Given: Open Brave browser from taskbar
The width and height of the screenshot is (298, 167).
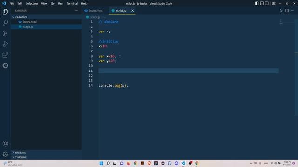Looking at the screenshot, I should coord(149,163).
